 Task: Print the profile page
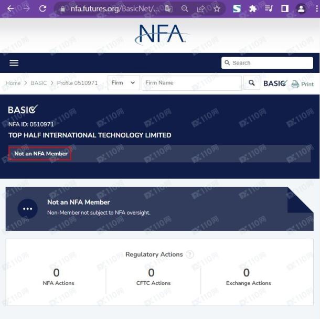pyautogui.click(x=303, y=84)
